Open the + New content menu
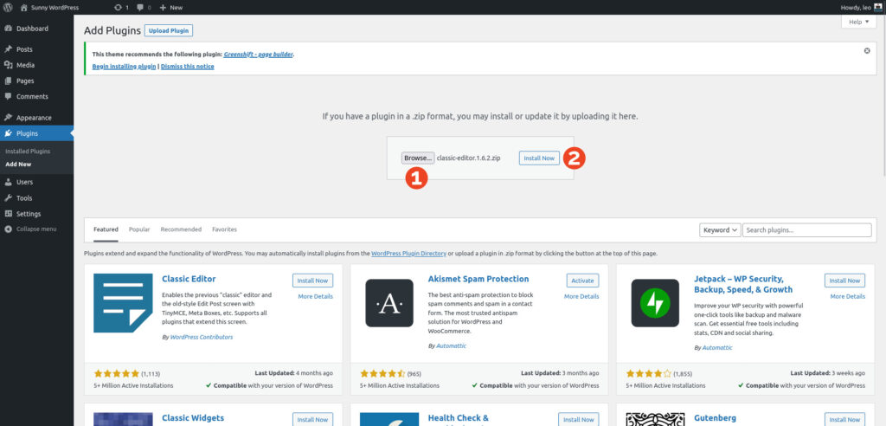 tap(171, 7)
